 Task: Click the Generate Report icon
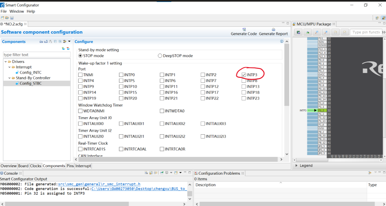(273, 29)
